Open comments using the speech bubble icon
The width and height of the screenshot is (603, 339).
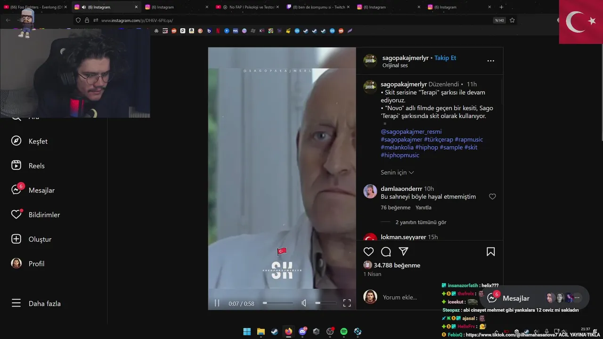click(386, 251)
